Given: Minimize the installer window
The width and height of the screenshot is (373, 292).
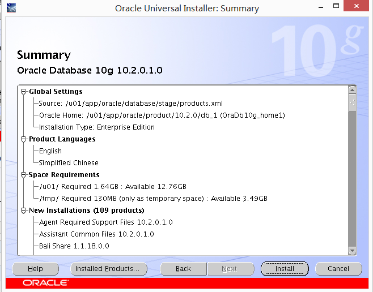Looking at the screenshot, I should click(321, 6).
